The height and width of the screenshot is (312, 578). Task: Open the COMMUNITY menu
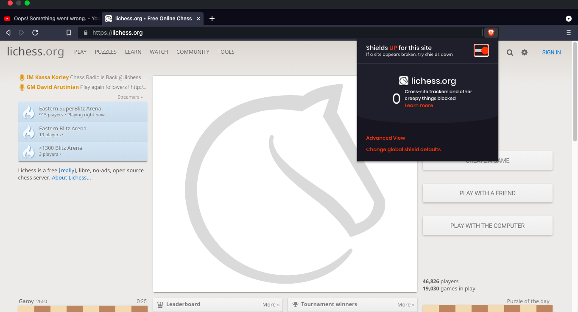point(193,52)
